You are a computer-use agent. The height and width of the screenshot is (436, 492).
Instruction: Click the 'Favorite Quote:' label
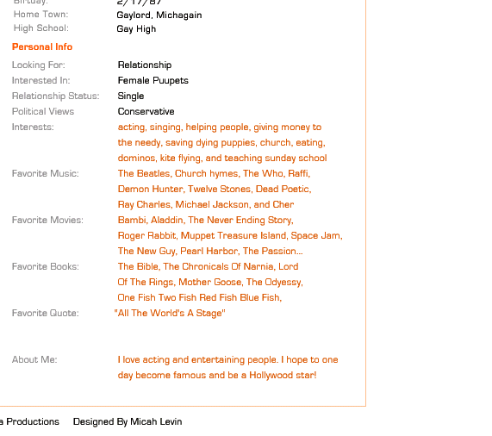(x=46, y=313)
